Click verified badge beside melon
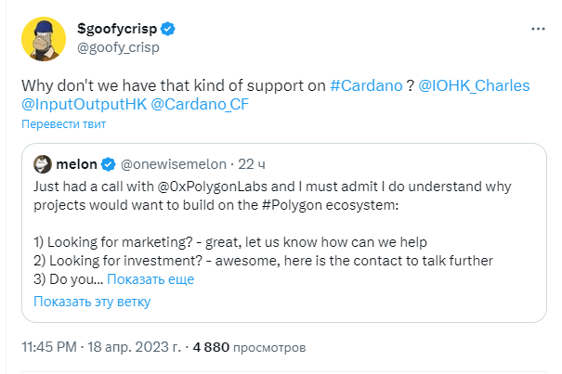The height and width of the screenshot is (374, 562). pyautogui.click(x=108, y=164)
